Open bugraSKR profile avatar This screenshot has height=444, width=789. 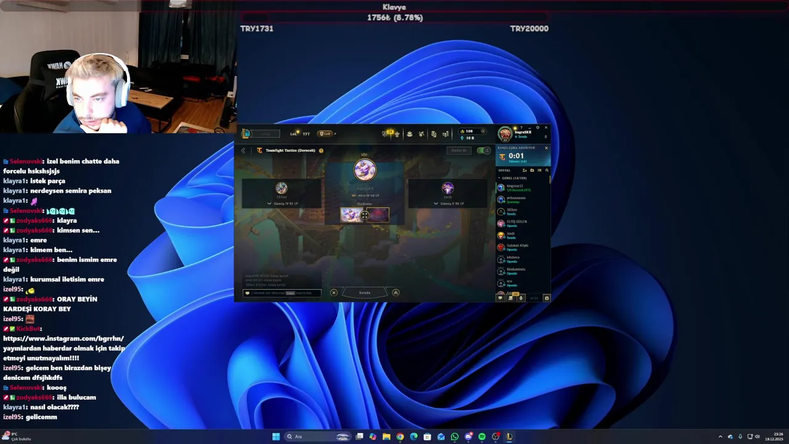pyautogui.click(x=505, y=134)
